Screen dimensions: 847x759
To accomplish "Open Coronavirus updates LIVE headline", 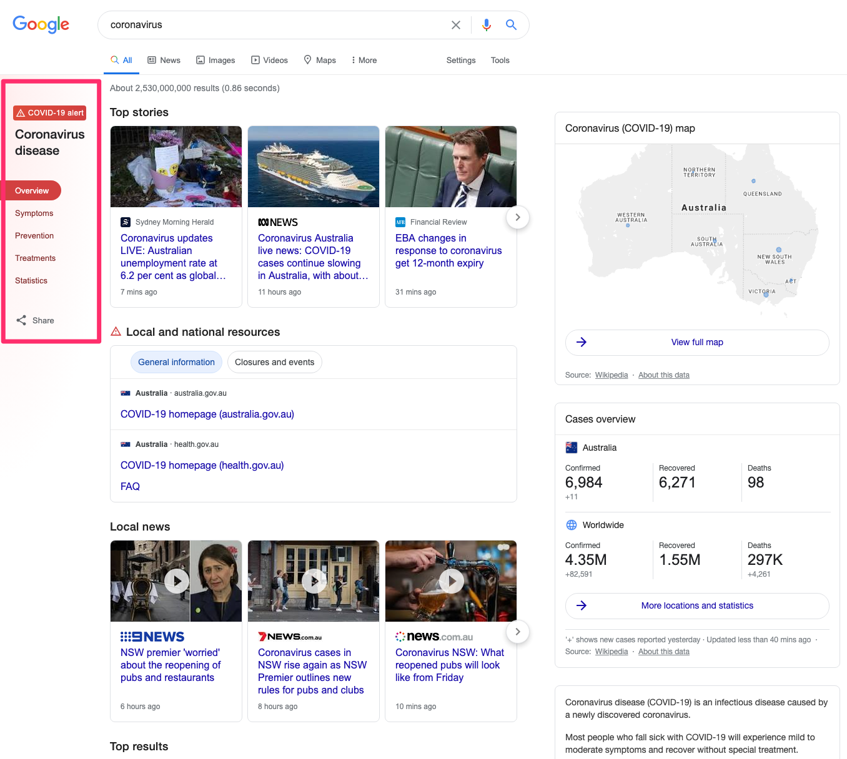I will click(173, 257).
